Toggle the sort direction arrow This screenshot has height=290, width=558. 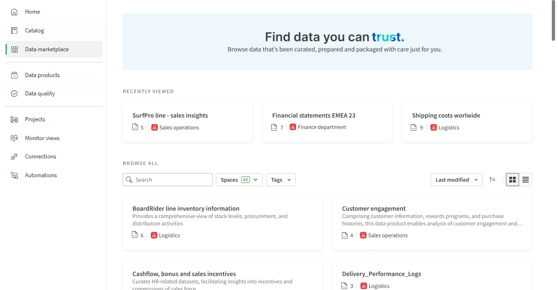click(x=493, y=180)
